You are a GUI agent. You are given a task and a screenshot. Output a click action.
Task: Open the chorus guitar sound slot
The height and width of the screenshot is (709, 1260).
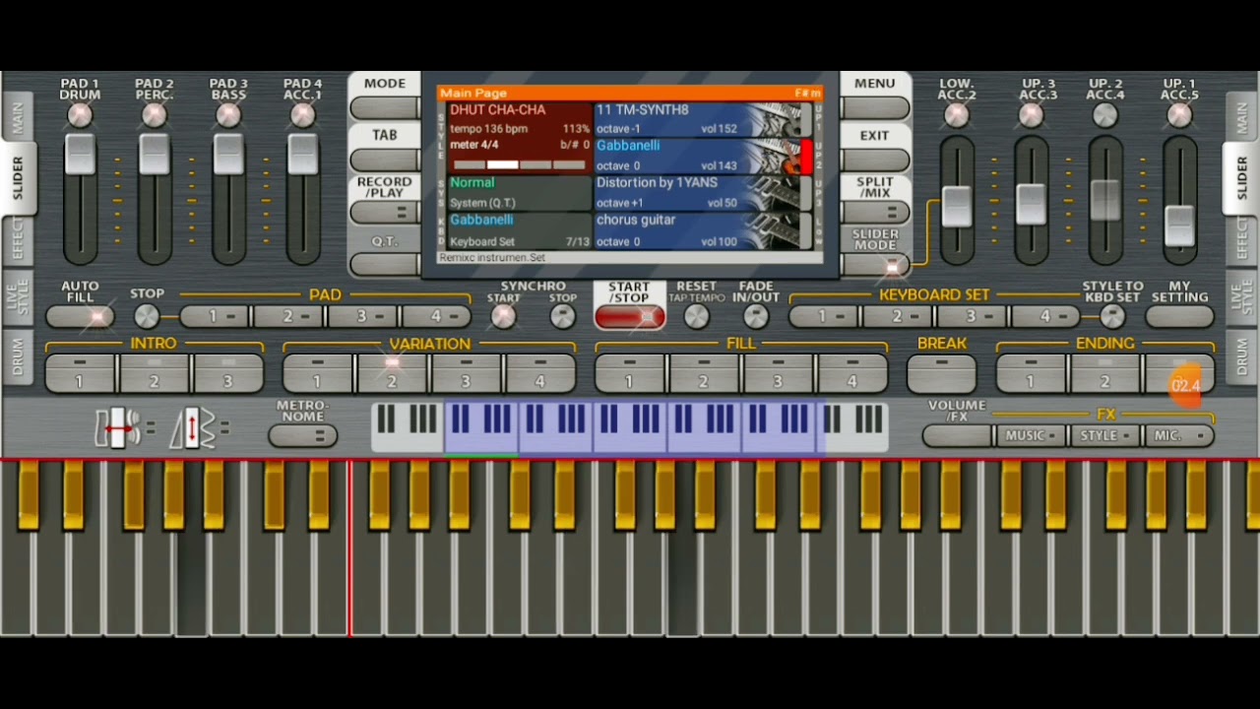click(x=703, y=230)
